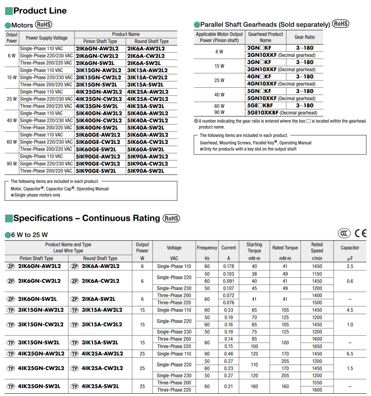Image resolution: width=371 pixels, height=396 pixels.
Task: Click the rated speed value 1650
Action: pyautogui.click(x=317, y=346)
